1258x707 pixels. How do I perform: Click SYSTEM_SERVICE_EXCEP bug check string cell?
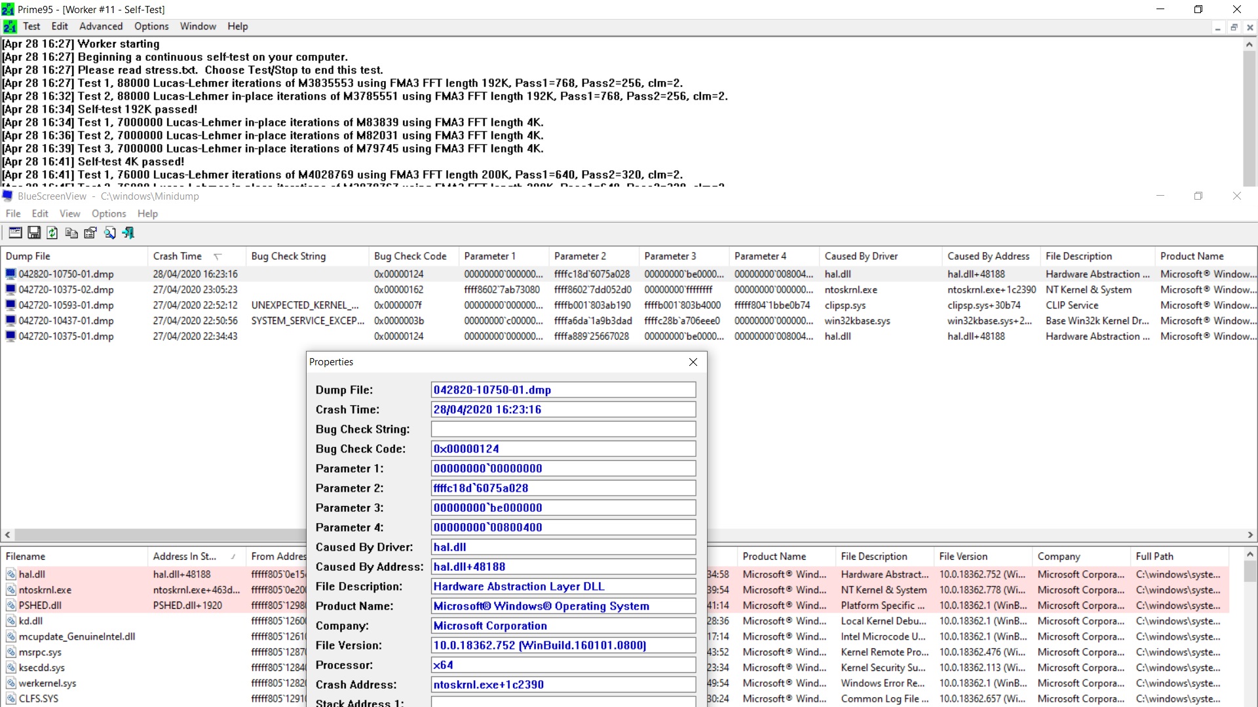pyautogui.click(x=307, y=321)
